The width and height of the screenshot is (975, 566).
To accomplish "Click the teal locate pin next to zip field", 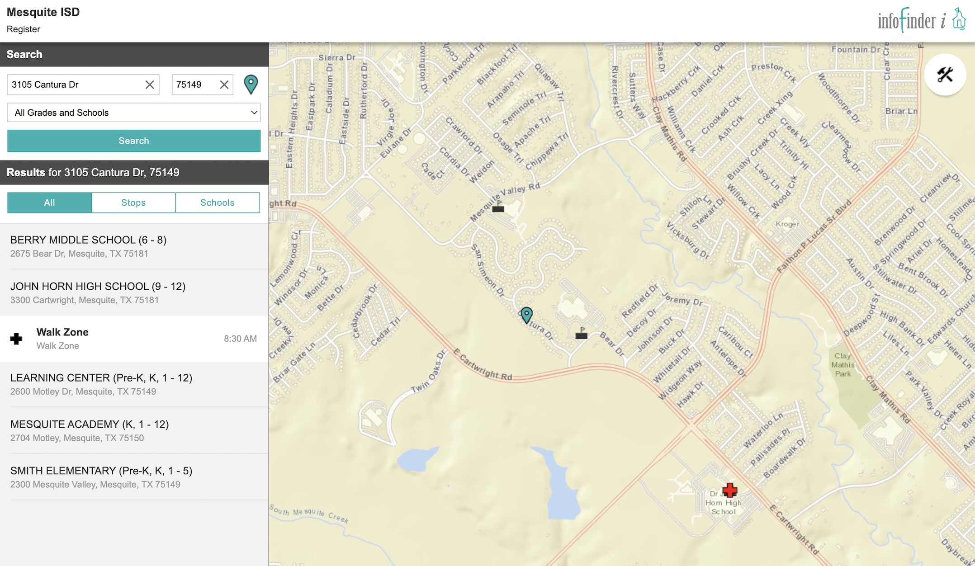I will pyautogui.click(x=251, y=85).
